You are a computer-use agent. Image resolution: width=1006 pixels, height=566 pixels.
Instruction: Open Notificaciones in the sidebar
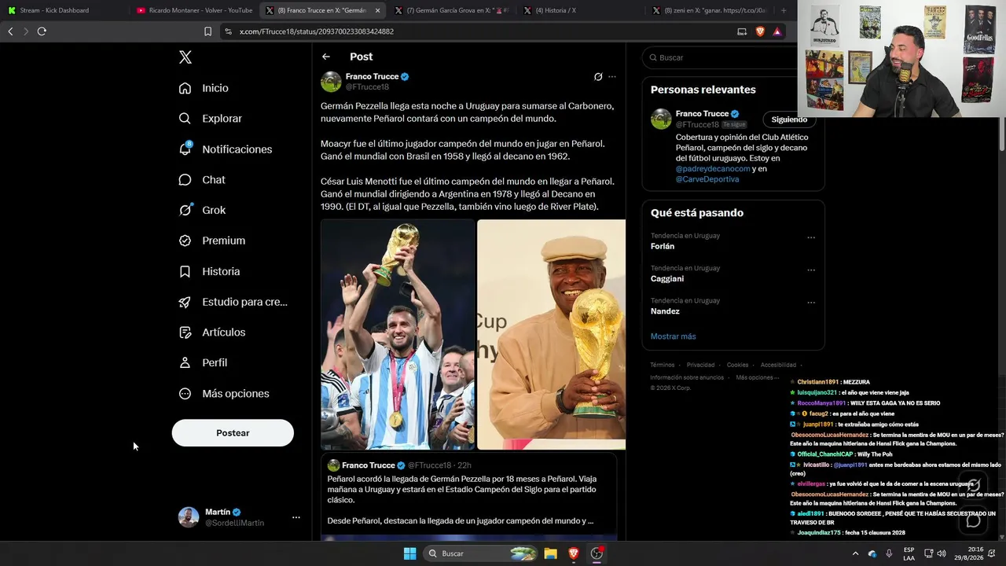click(225, 149)
